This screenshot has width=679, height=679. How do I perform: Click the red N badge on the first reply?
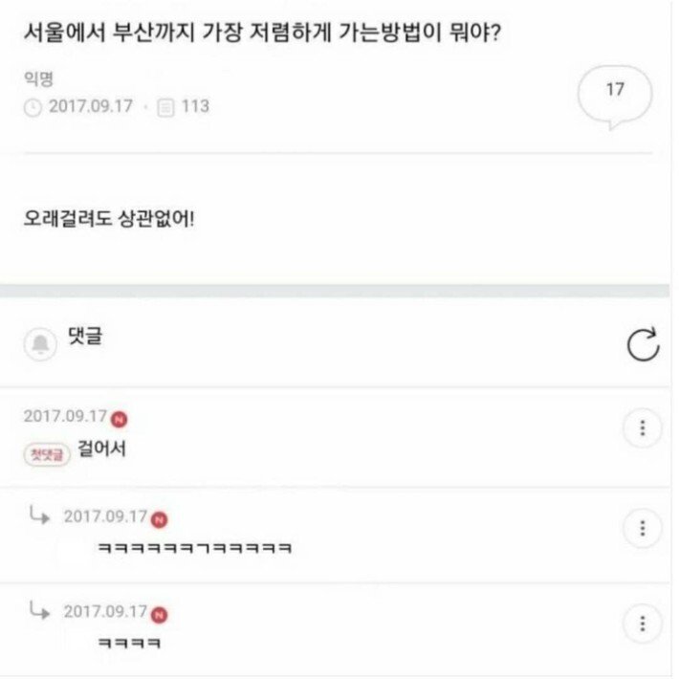click(x=159, y=518)
